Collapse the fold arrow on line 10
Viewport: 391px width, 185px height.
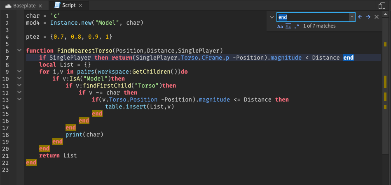tap(19, 78)
